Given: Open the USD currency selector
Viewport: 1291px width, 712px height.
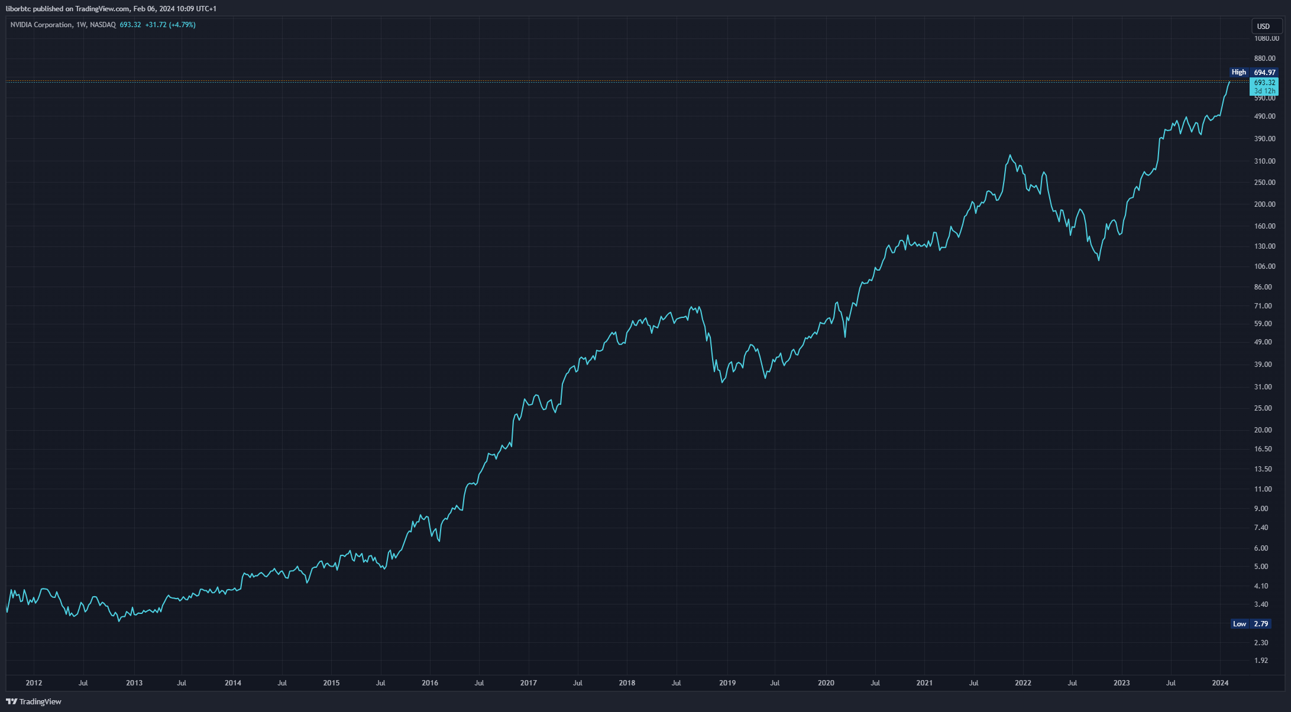Looking at the screenshot, I should pos(1267,26).
